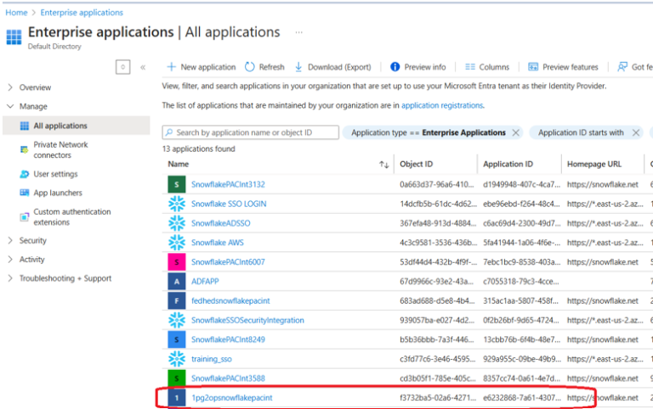Image resolution: width=653 pixels, height=409 pixels.
Task: Click the training_sso snowflake icon
Action: point(177,359)
